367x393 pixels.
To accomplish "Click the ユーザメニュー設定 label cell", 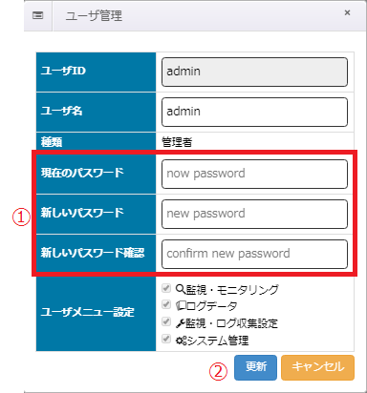I will pos(96,313).
